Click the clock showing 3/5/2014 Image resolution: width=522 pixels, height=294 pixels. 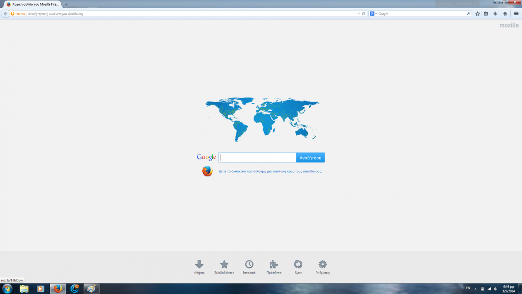[x=508, y=288]
